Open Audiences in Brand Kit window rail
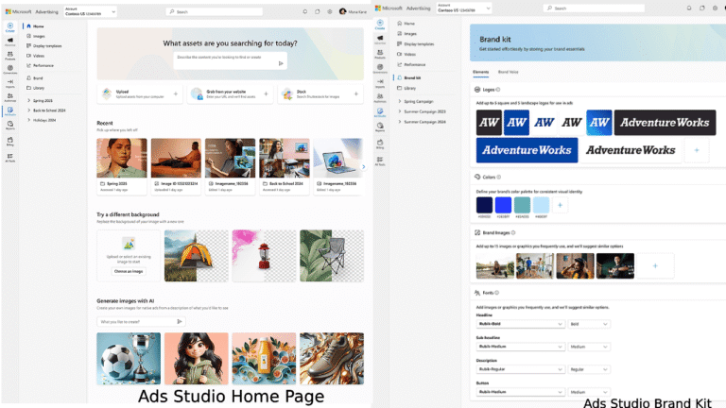 click(x=380, y=98)
